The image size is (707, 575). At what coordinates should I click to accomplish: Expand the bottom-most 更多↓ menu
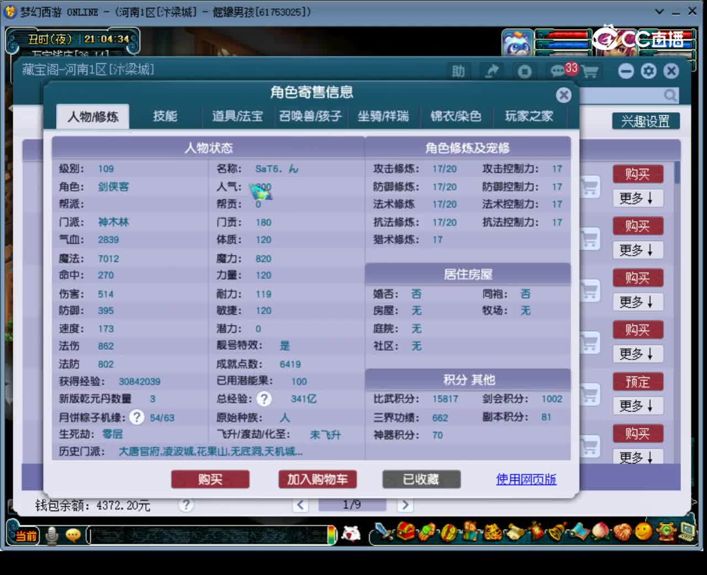pos(638,457)
